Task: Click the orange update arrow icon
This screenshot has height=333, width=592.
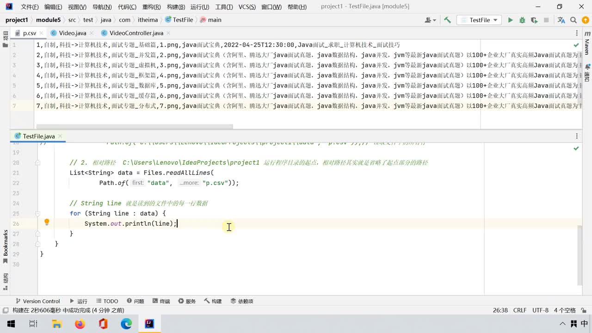Action: pos(585,20)
